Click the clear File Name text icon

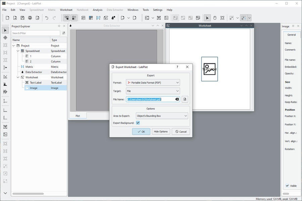(177, 99)
